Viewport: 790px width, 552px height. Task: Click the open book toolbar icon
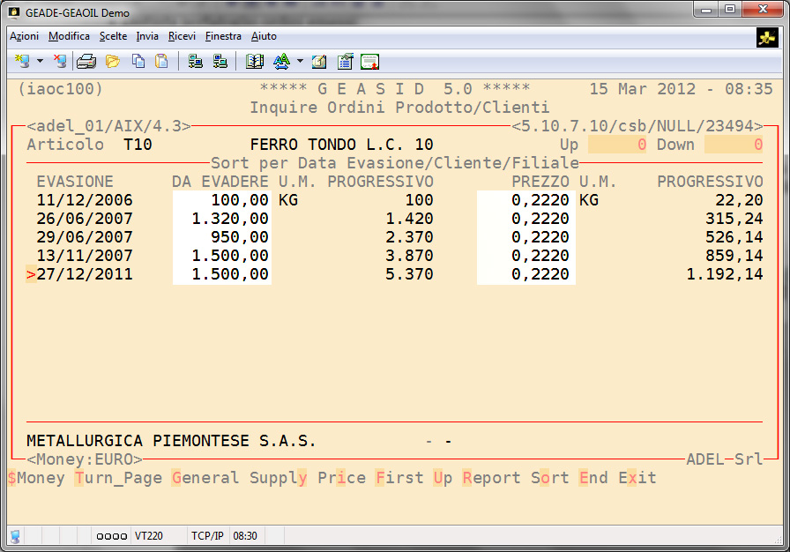pyautogui.click(x=255, y=62)
